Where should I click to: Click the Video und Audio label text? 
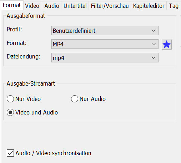tap(36, 112)
